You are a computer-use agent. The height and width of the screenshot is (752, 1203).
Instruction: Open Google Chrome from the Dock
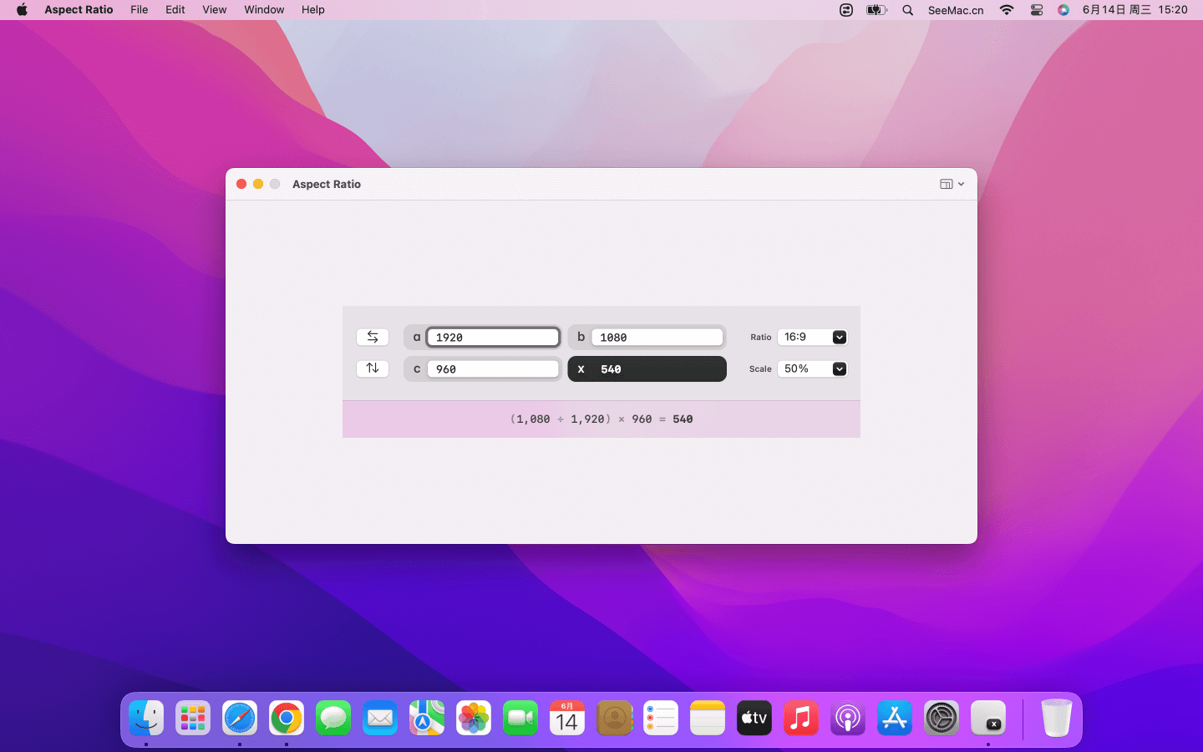(x=287, y=718)
